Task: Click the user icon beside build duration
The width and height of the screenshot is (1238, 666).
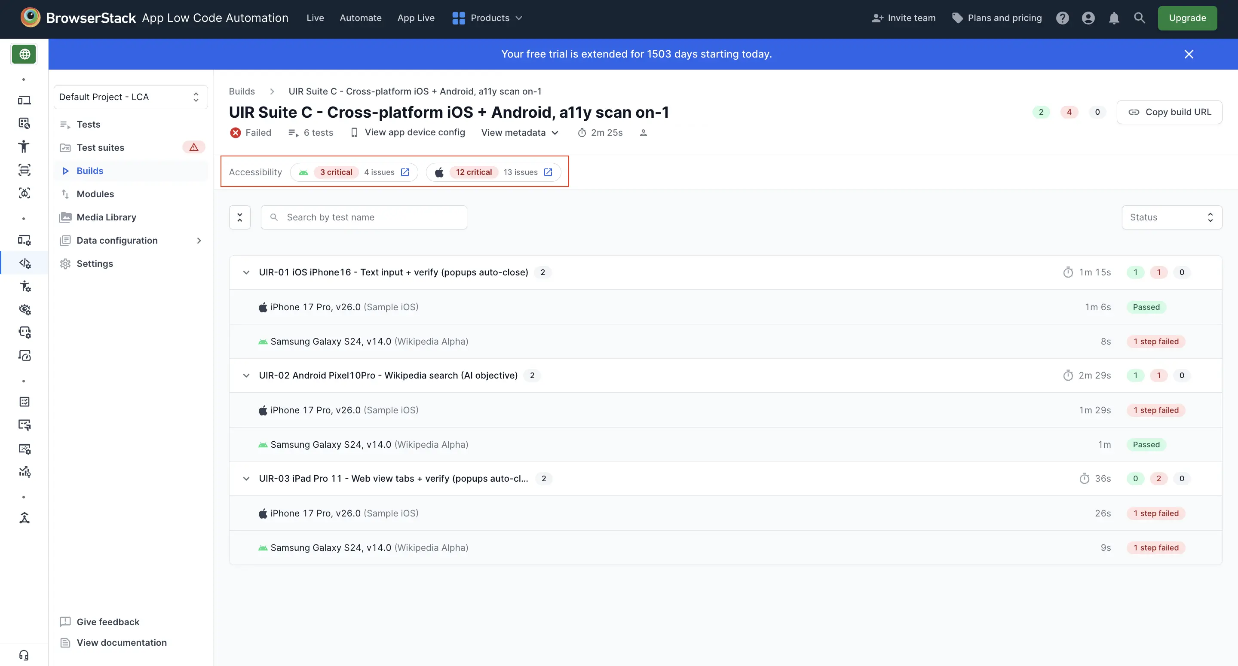Action: coord(644,133)
